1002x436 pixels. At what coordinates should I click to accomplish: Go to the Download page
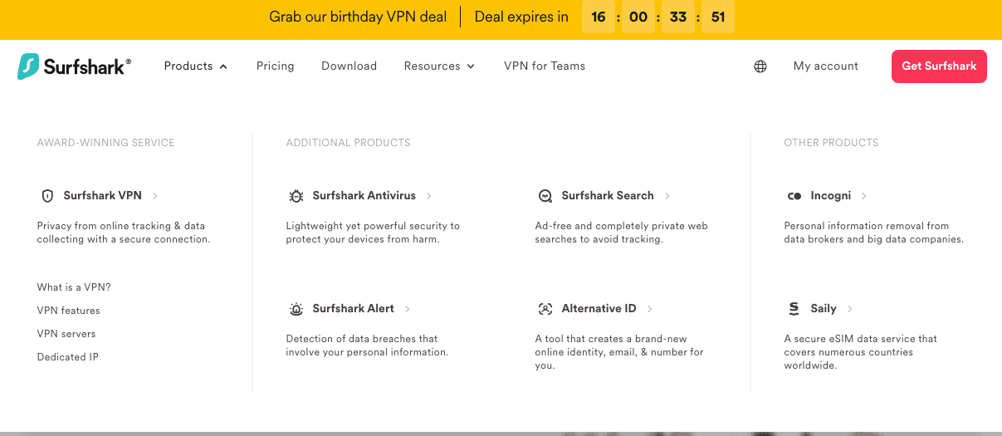coord(349,66)
